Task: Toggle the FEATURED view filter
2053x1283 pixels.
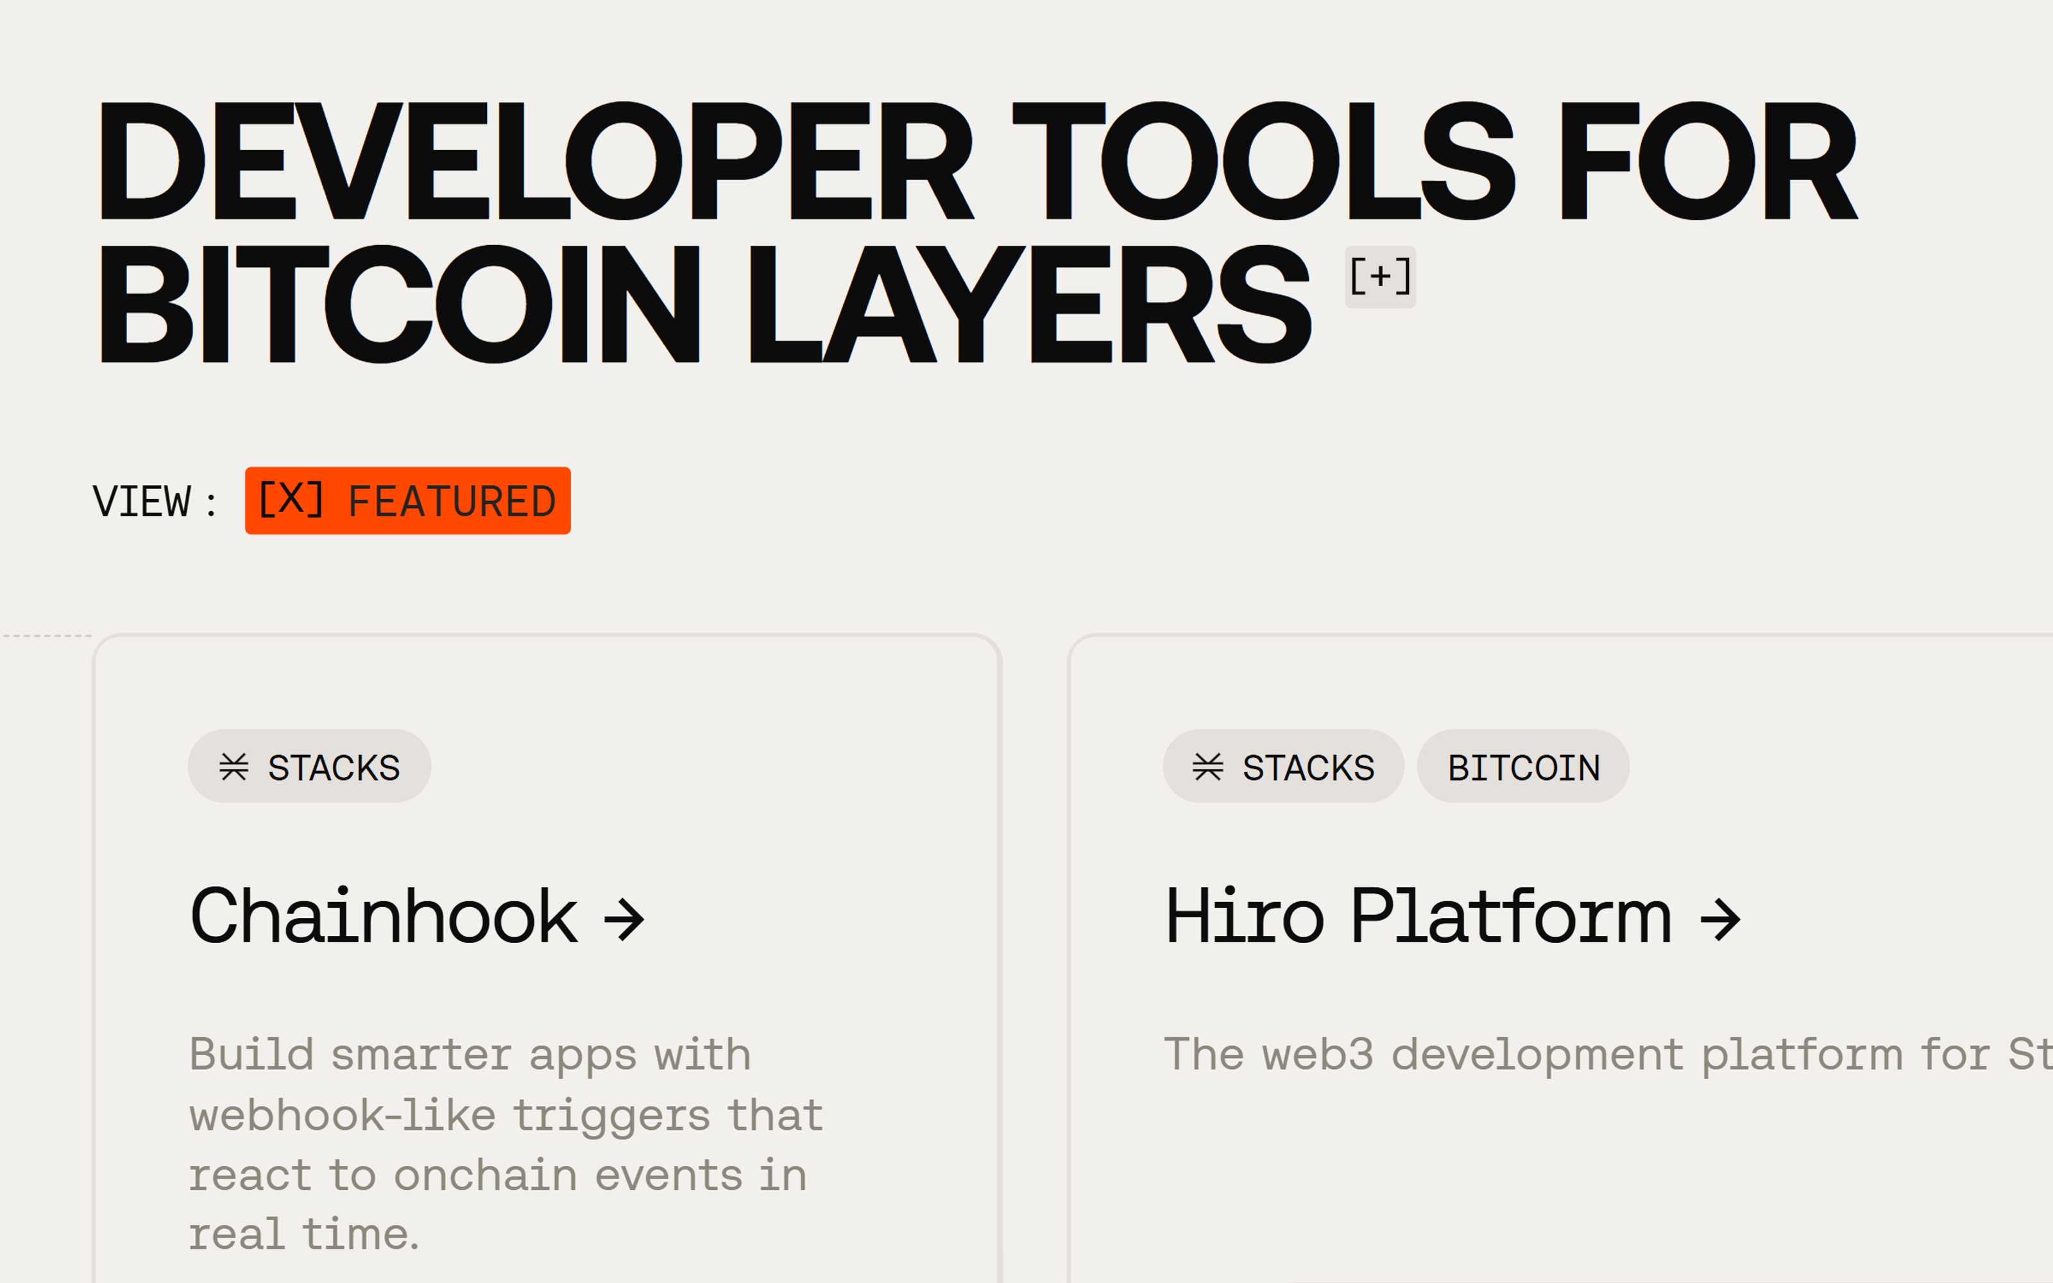Action: pos(408,500)
